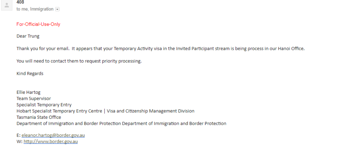339x147 pixels.
Task: Click the 'to me, Immigration' recipients text
Action: tap(35, 9)
